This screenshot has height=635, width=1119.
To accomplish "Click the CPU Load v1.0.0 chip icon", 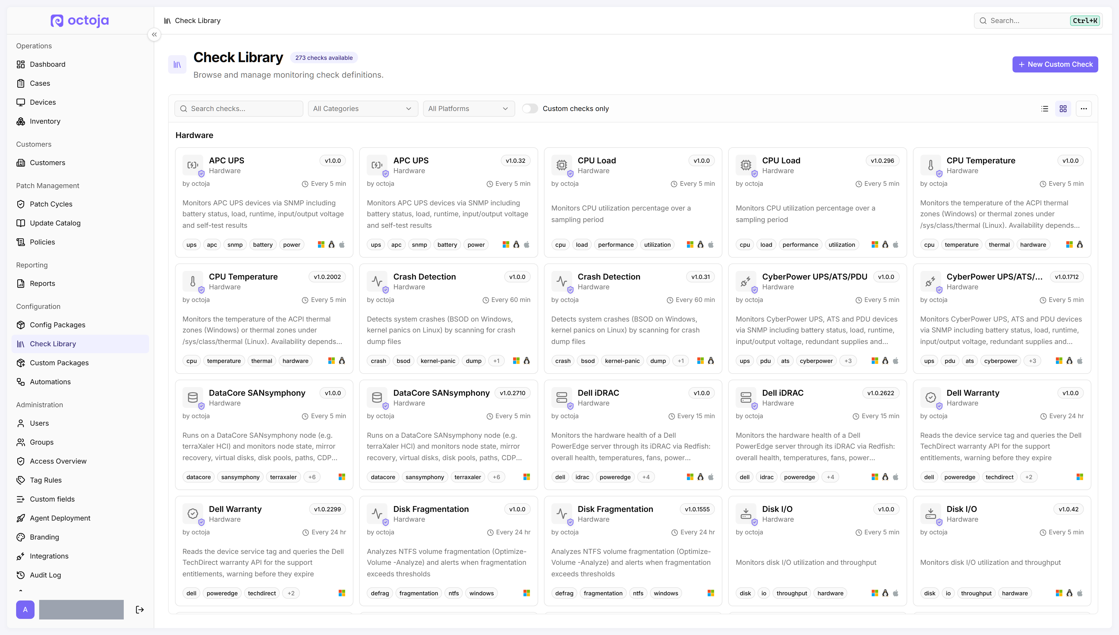I will click(562, 165).
